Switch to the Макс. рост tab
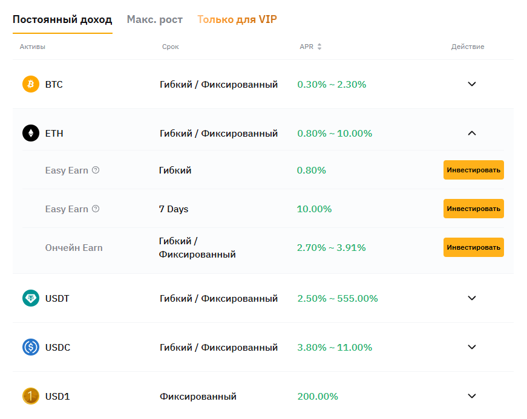 [154, 19]
